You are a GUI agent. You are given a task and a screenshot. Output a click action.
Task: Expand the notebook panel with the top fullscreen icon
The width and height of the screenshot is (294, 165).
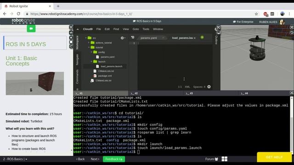tap(71, 27)
